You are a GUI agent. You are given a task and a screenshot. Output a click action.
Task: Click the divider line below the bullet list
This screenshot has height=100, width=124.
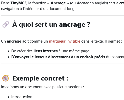[62, 64]
